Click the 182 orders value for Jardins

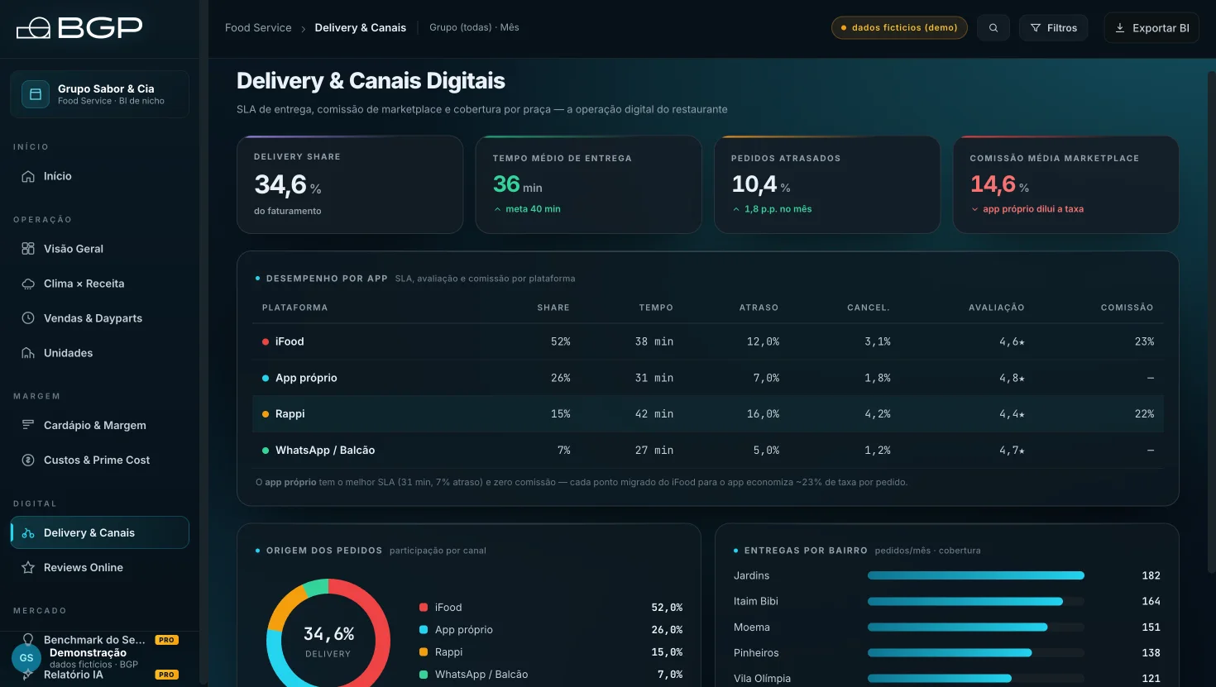click(x=1151, y=575)
